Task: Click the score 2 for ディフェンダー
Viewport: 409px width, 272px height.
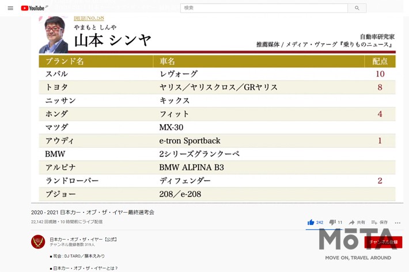Action: click(x=380, y=181)
